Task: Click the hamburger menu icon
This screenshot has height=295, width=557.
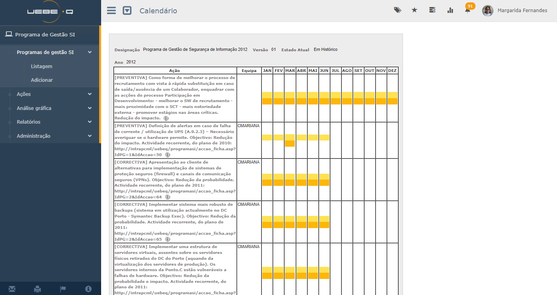Action: pyautogui.click(x=111, y=11)
